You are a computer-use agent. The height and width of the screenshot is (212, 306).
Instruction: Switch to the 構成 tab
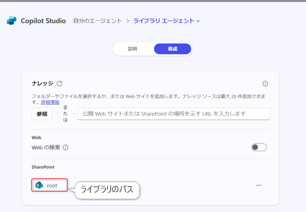coord(173,49)
